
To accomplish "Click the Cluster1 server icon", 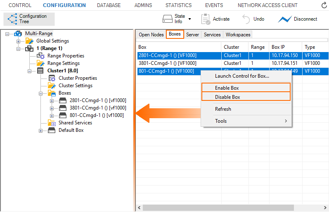I will tap(40, 71).
